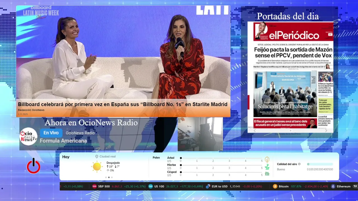The width and height of the screenshot is (358, 201).
Task: Click the Bitcoin ticker icon
Action: coord(275,186)
